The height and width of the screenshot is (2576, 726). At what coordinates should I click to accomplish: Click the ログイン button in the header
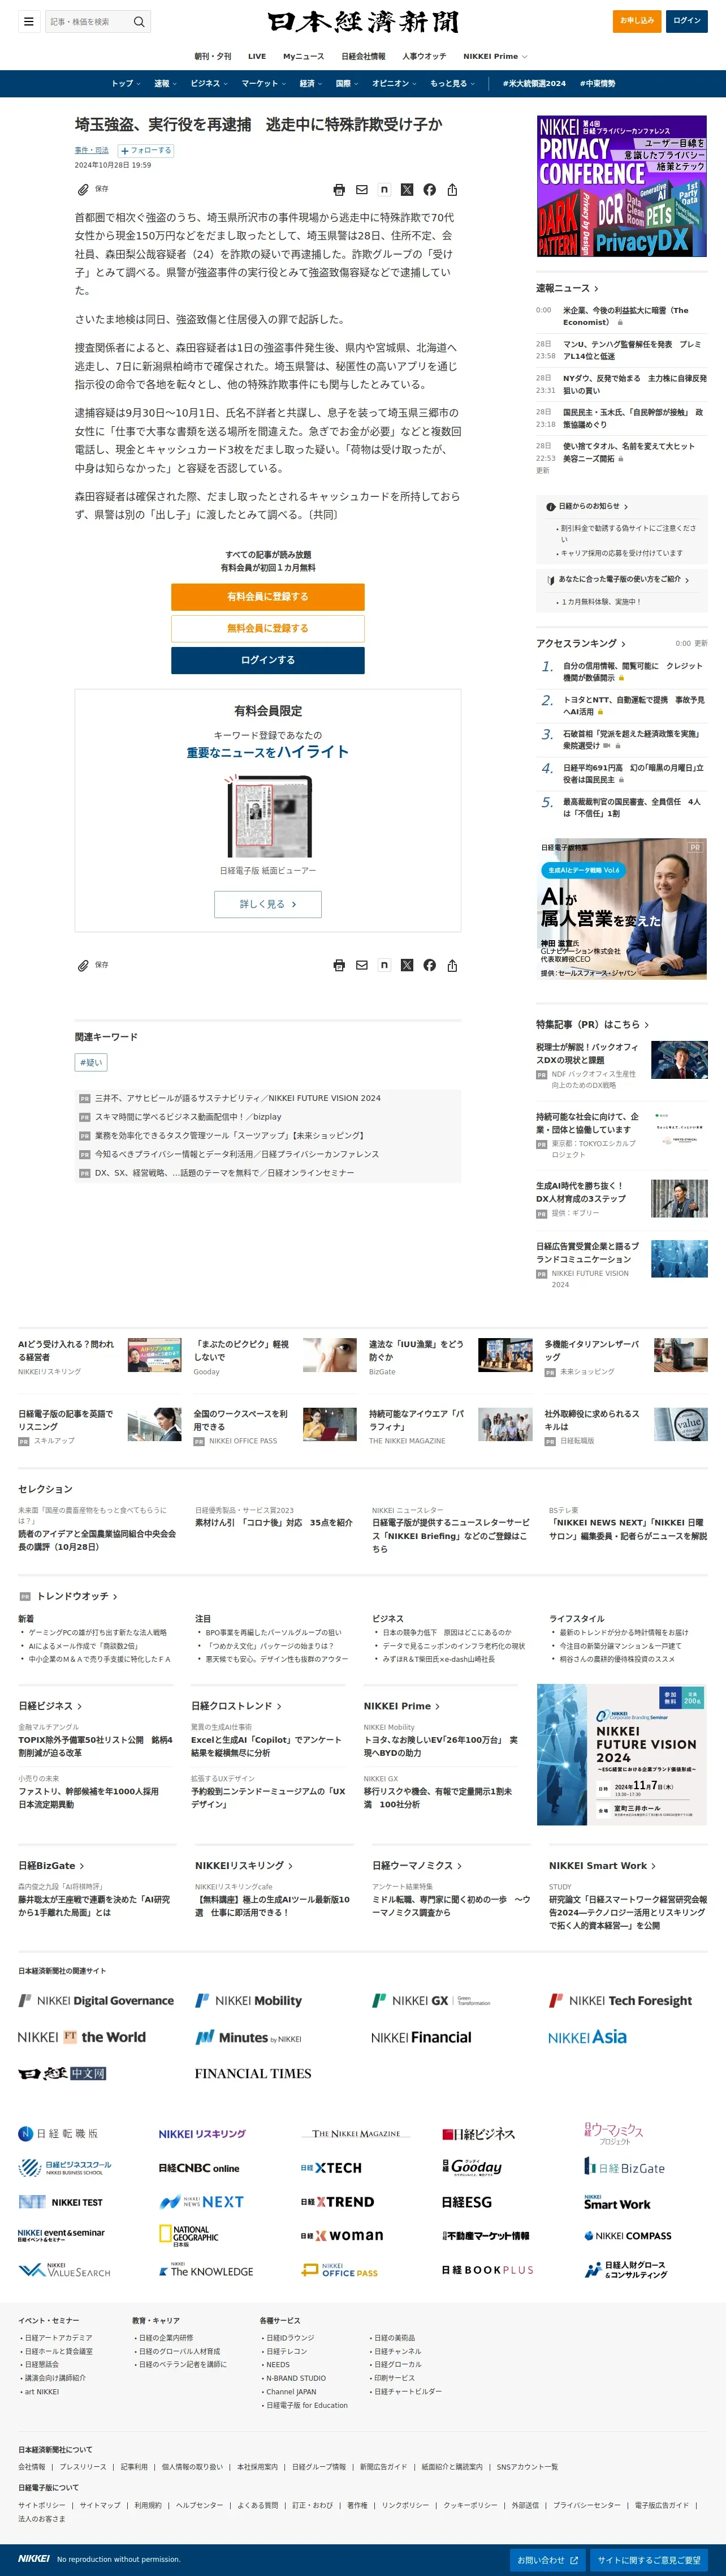[686, 20]
